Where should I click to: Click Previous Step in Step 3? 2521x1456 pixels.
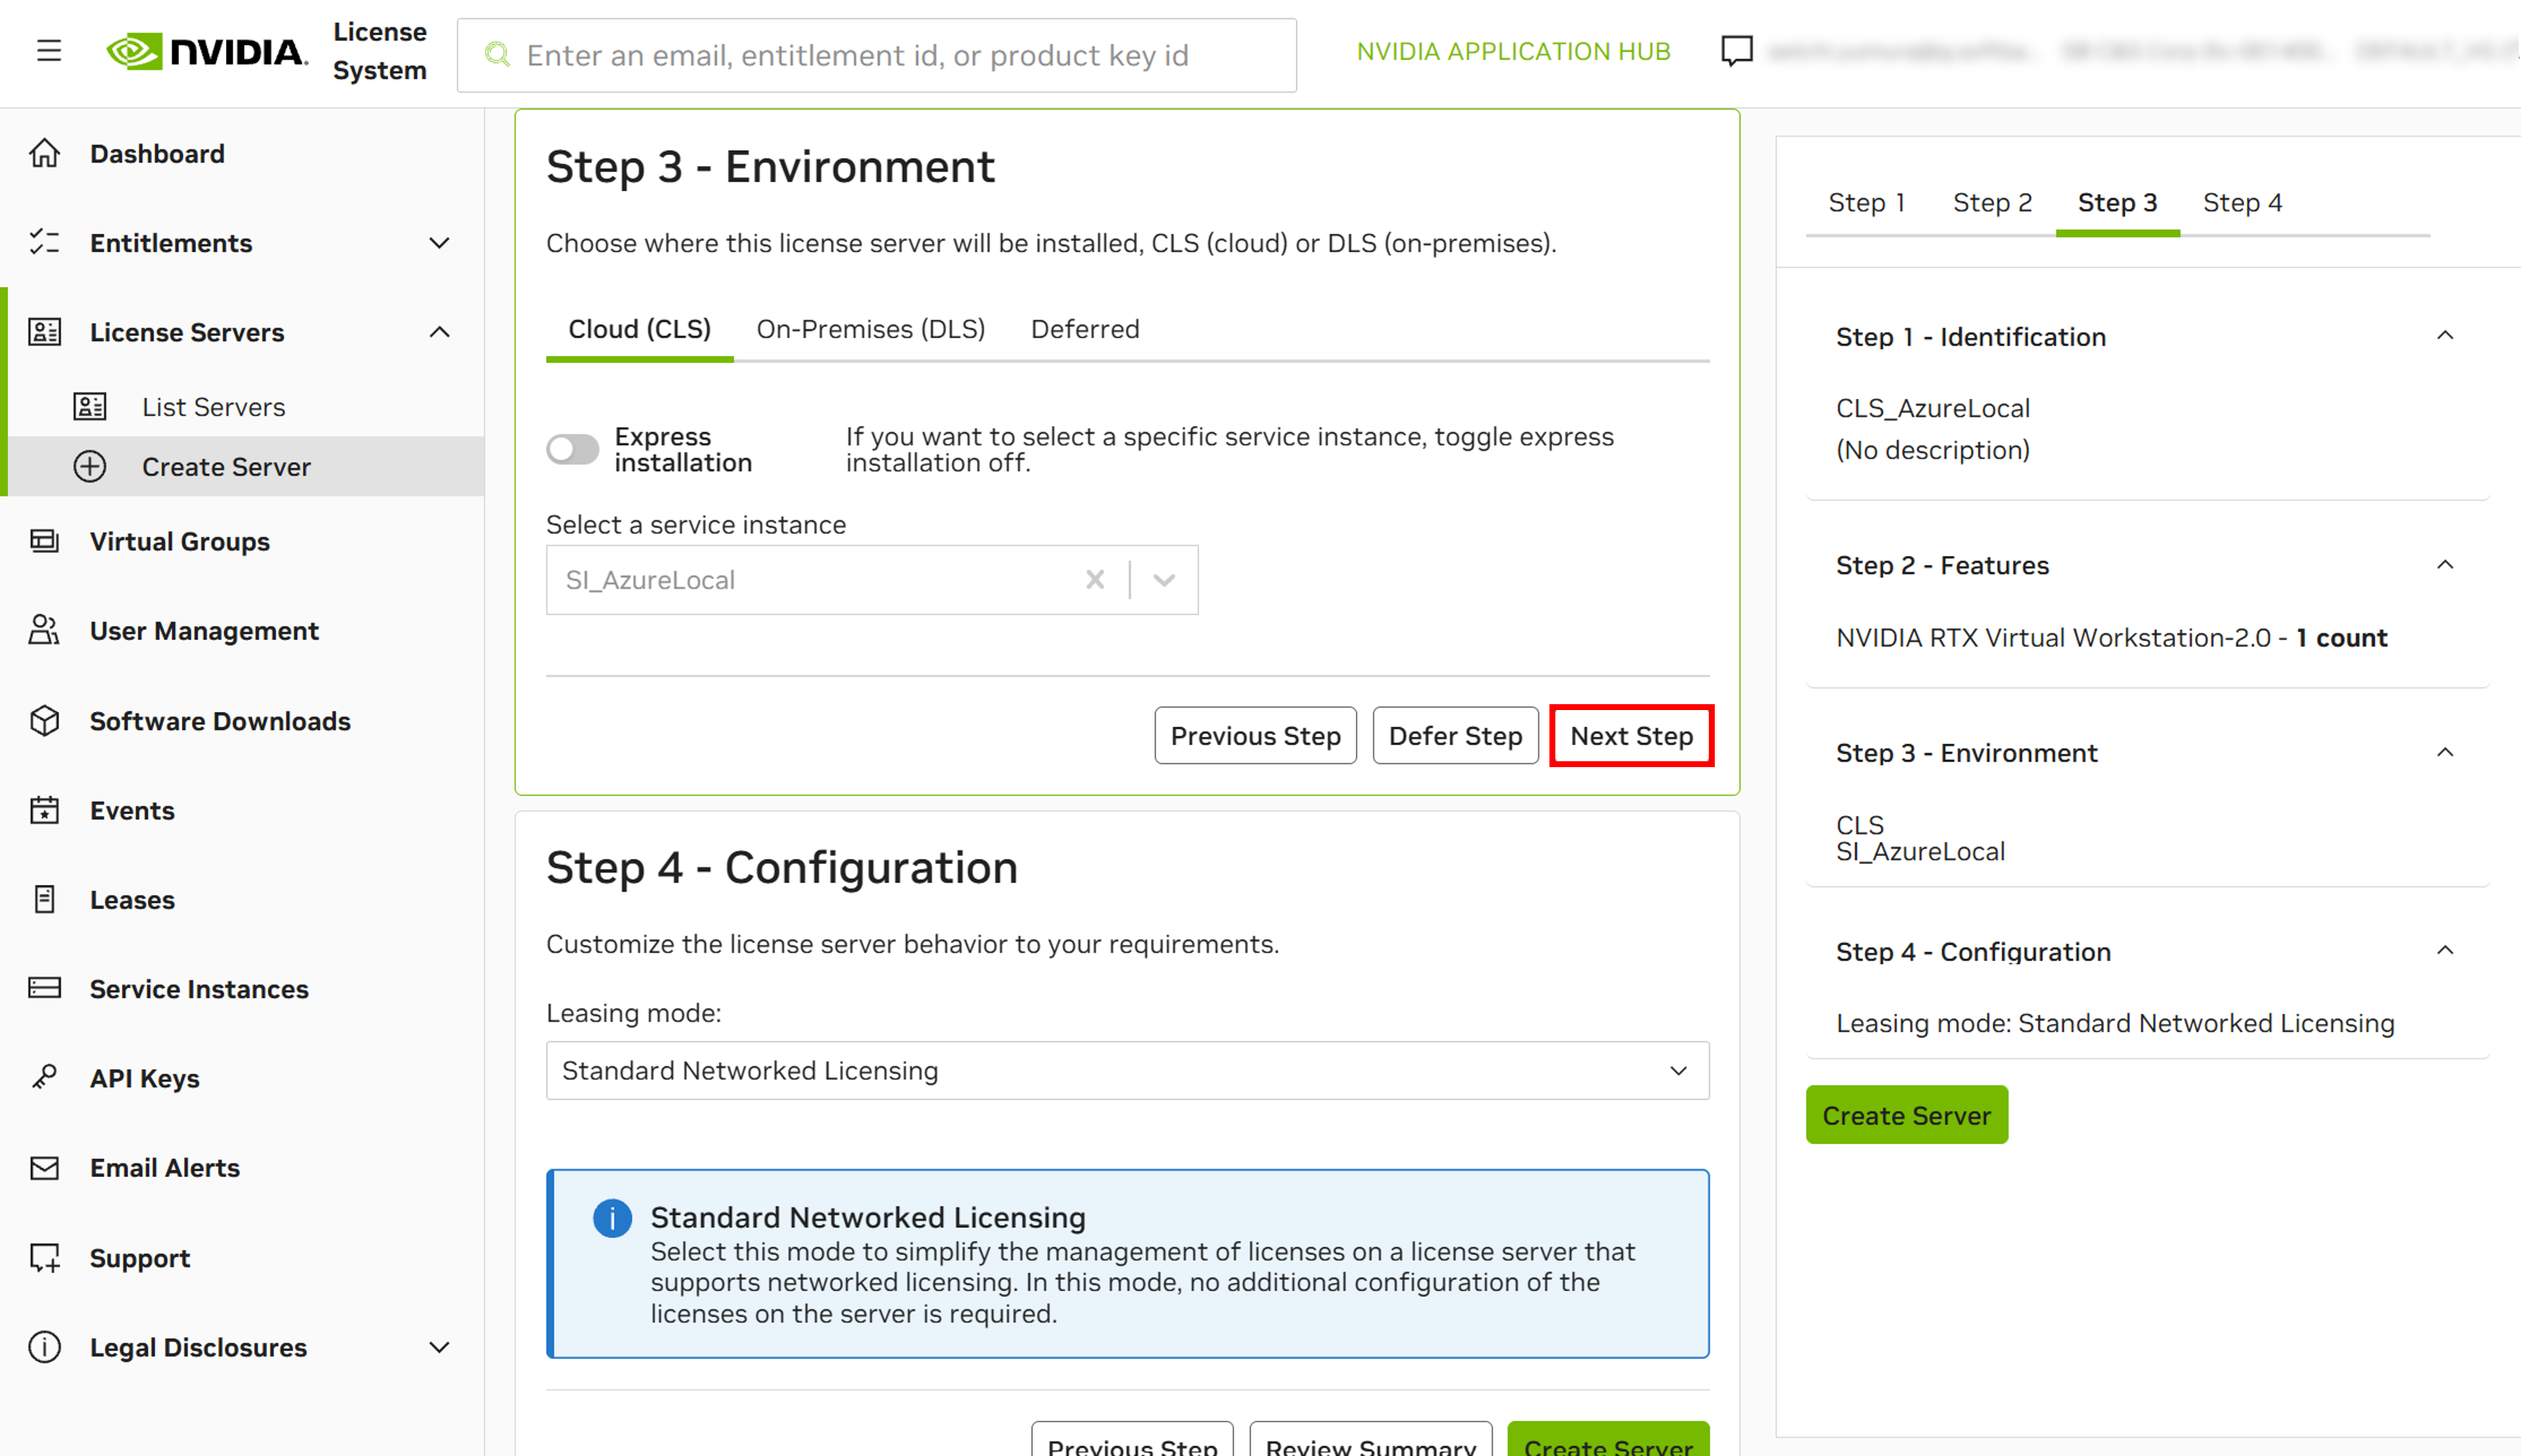click(1255, 736)
